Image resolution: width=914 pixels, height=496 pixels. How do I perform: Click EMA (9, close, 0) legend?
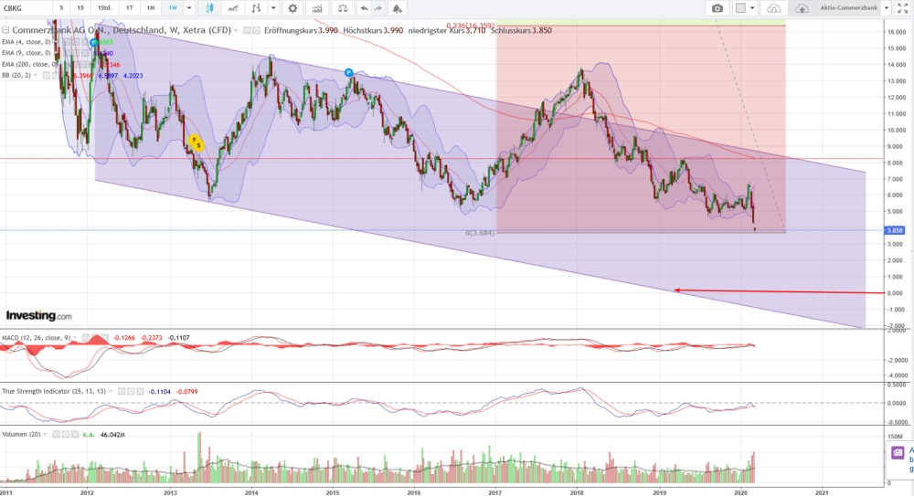(x=27, y=53)
